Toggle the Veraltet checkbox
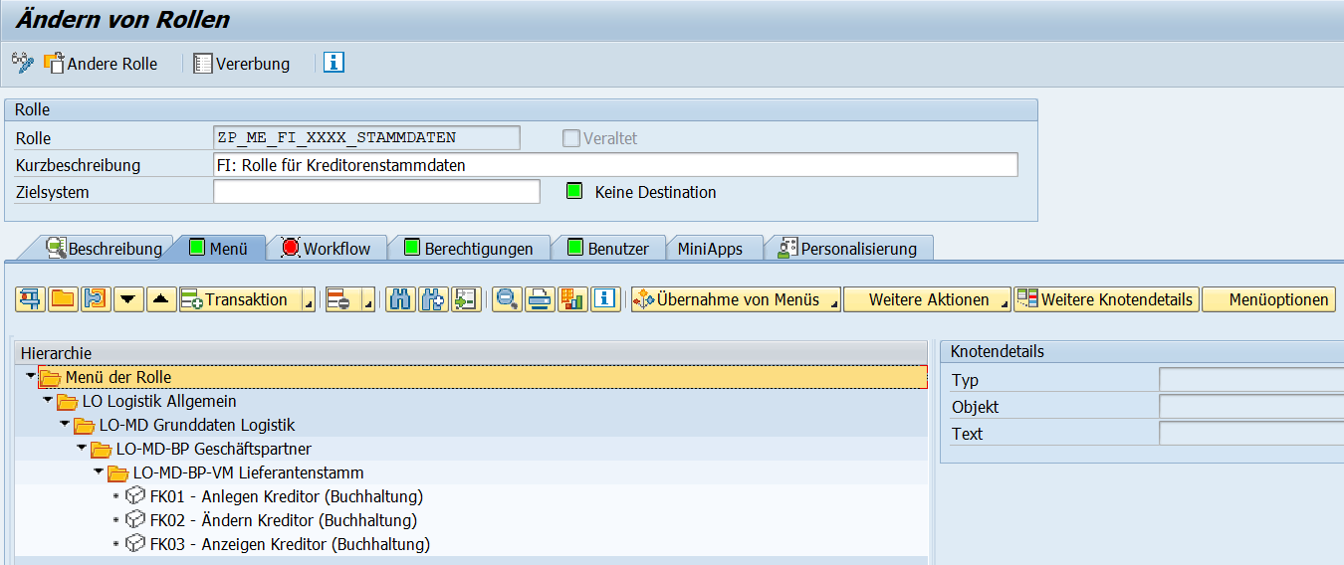The height and width of the screenshot is (565, 1344). point(570,138)
